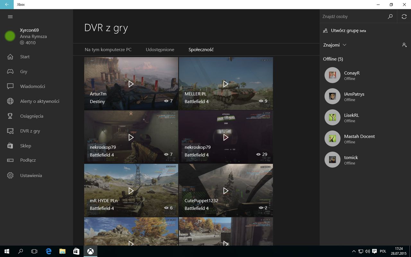Launch Edge from taskbar
Image resolution: width=411 pixels, height=257 pixels.
coord(48,251)
